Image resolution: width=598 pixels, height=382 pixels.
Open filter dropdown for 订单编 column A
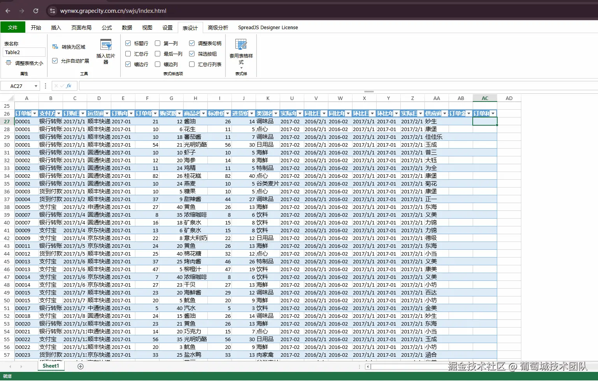(x=35, y=114)
